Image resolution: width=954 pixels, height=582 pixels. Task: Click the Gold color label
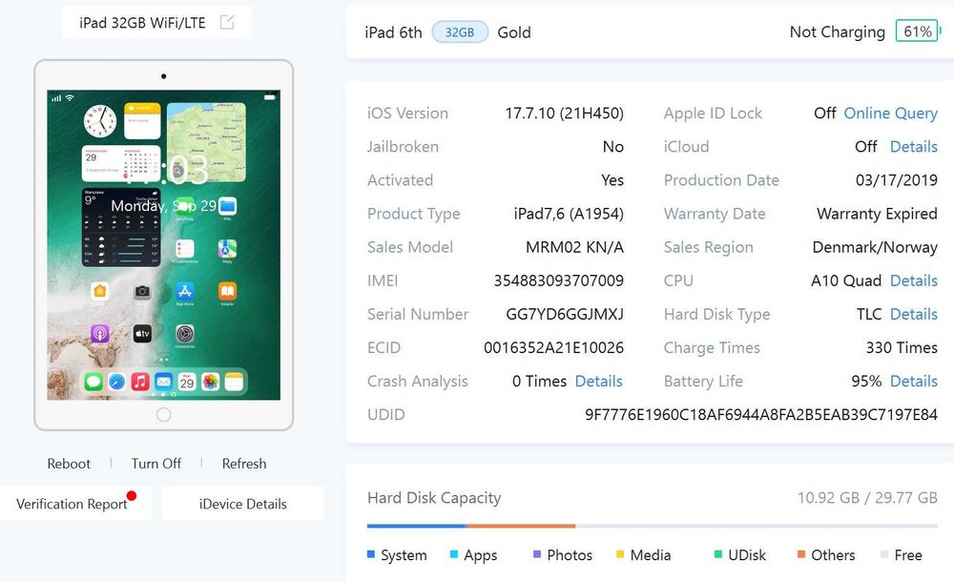tap(514, 32)
